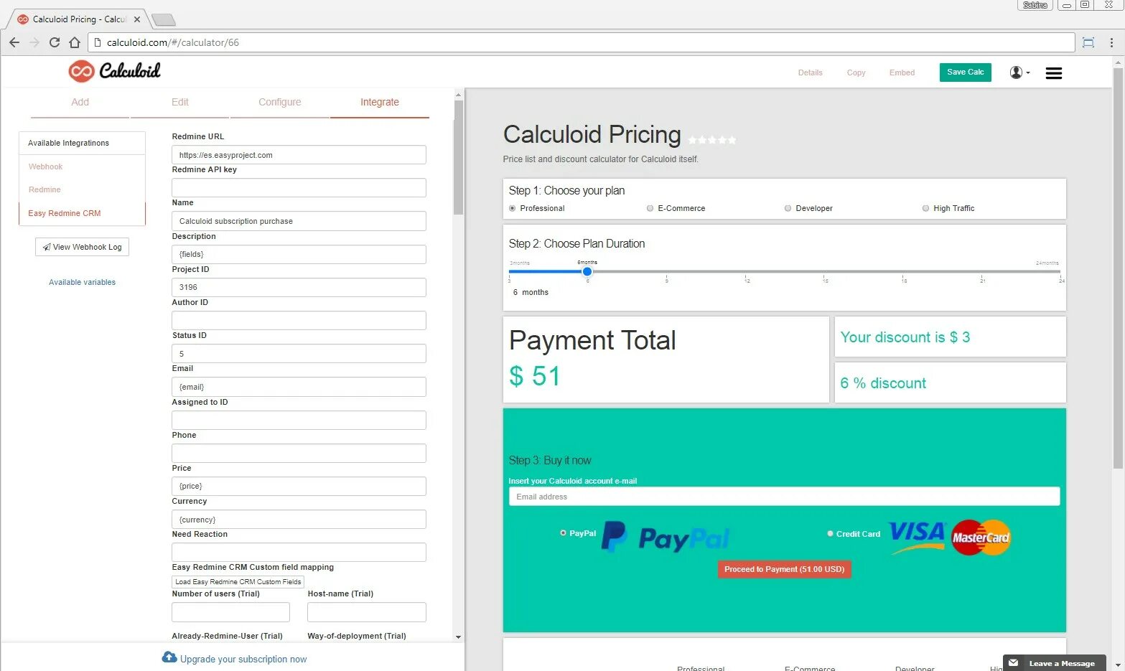Click the user account avatar icon
Screen dimensions: 1125x671
pyautogui.click(x=1016, y=72)
